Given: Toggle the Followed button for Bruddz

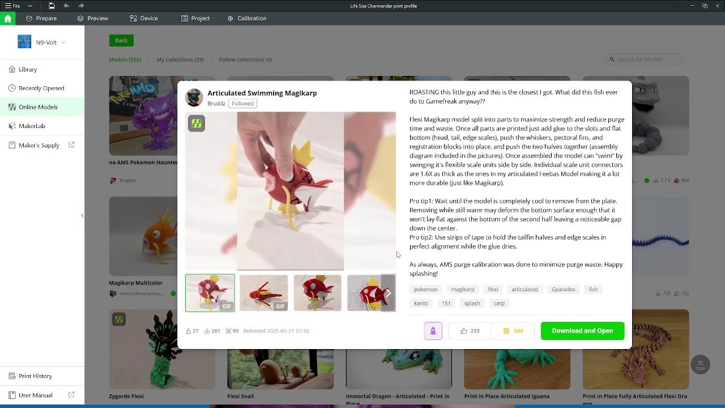Looking at the screenshot, I should point(242,104).
